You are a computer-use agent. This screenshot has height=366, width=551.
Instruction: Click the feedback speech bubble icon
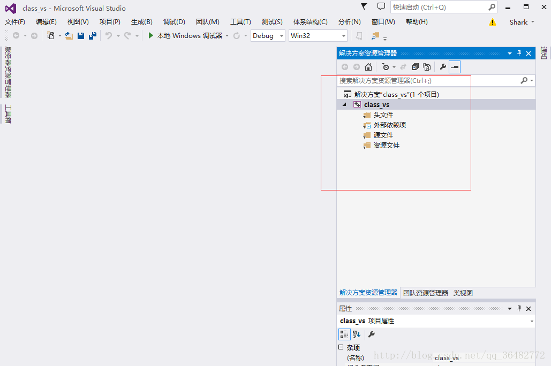point(381,6)
